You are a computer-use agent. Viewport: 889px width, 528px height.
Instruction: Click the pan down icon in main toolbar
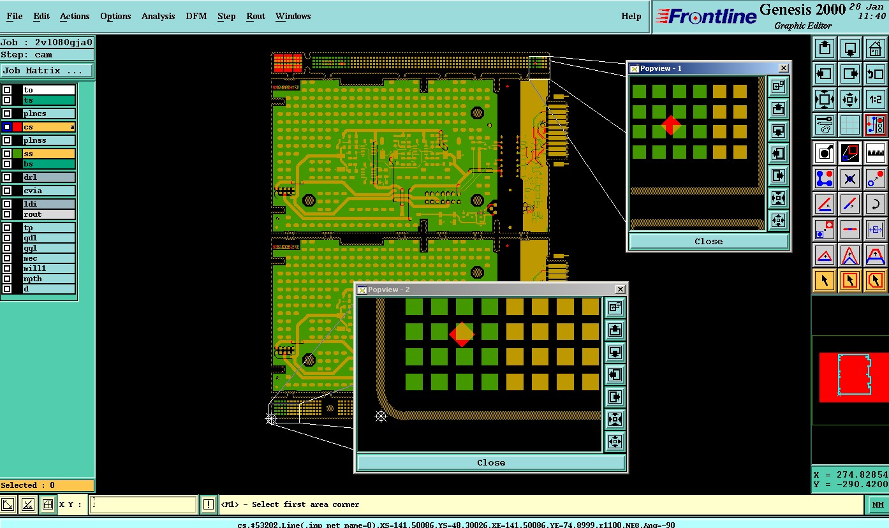click(850, 49)
